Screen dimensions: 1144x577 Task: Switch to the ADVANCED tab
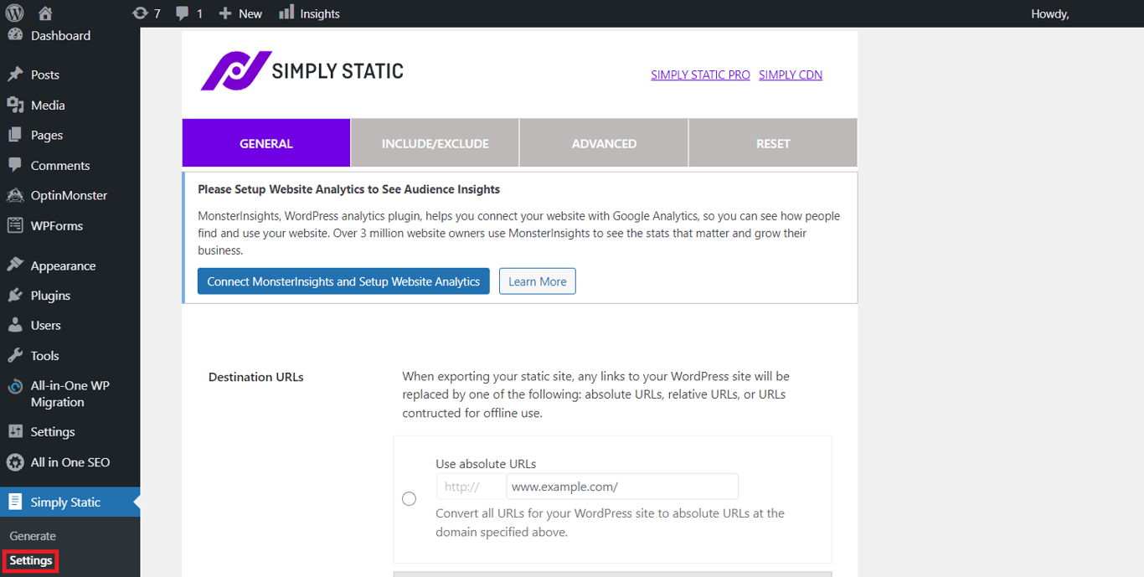[603, 142]
